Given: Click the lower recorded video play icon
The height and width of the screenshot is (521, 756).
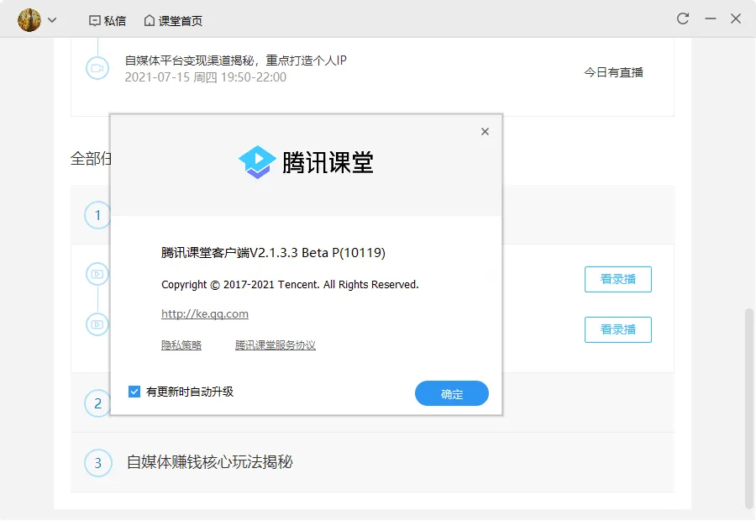Looking at the screenshot, I should (x=97, y=324).
